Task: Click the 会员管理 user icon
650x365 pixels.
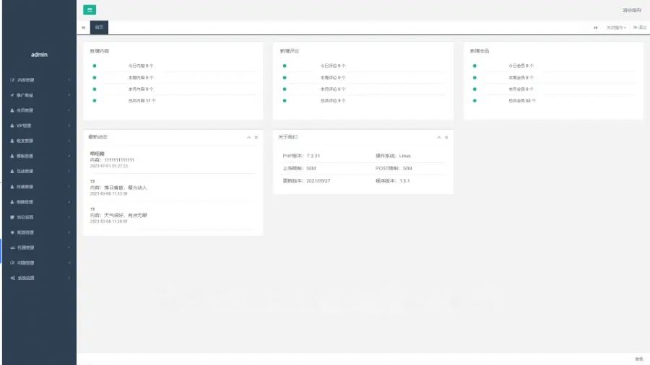Action: tap(12, 110)
